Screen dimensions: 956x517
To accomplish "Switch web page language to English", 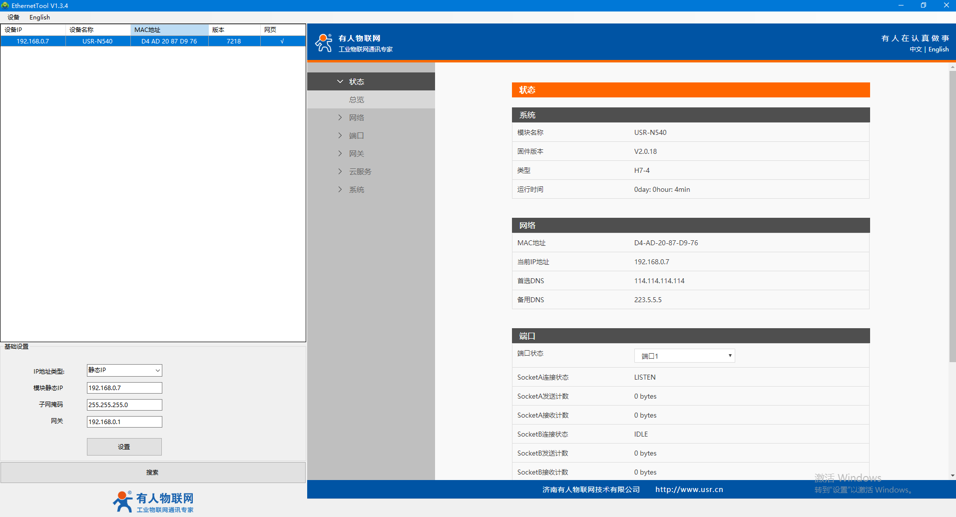I will point(938,49).
